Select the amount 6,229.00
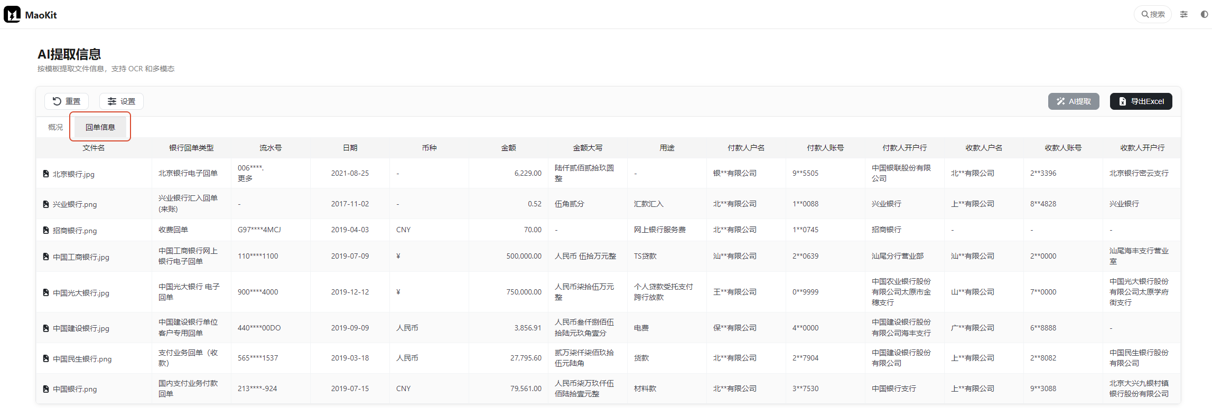The height and width of the screenshot is (408, 1212). tap(528, 173)
